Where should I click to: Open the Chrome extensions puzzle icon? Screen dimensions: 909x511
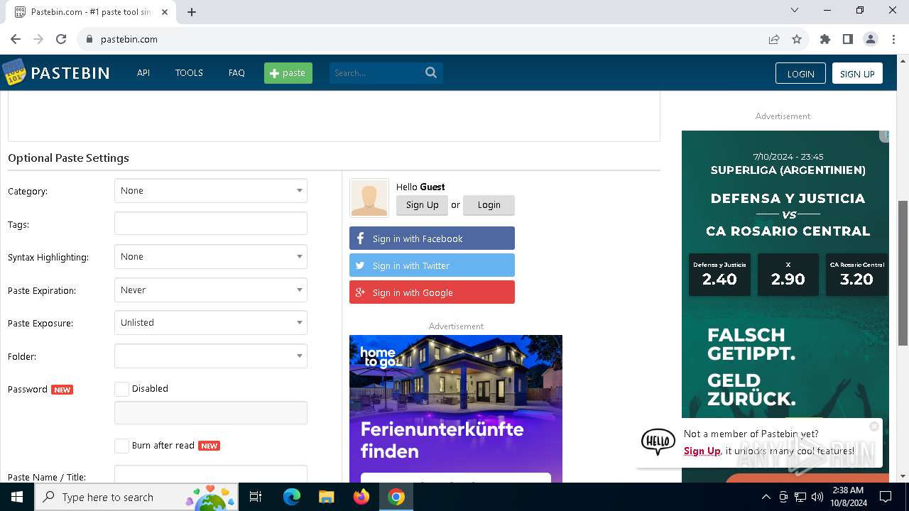pos(825,39)
